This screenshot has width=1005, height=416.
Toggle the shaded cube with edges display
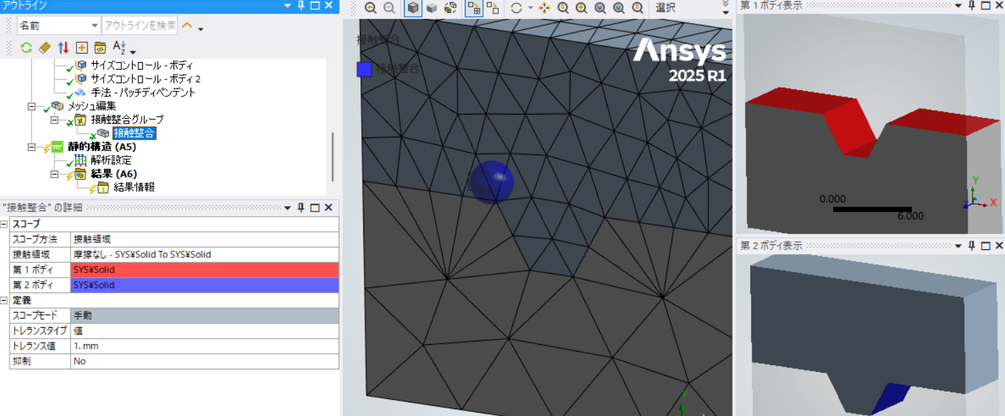pyautogui.click(x=412, y=8)
